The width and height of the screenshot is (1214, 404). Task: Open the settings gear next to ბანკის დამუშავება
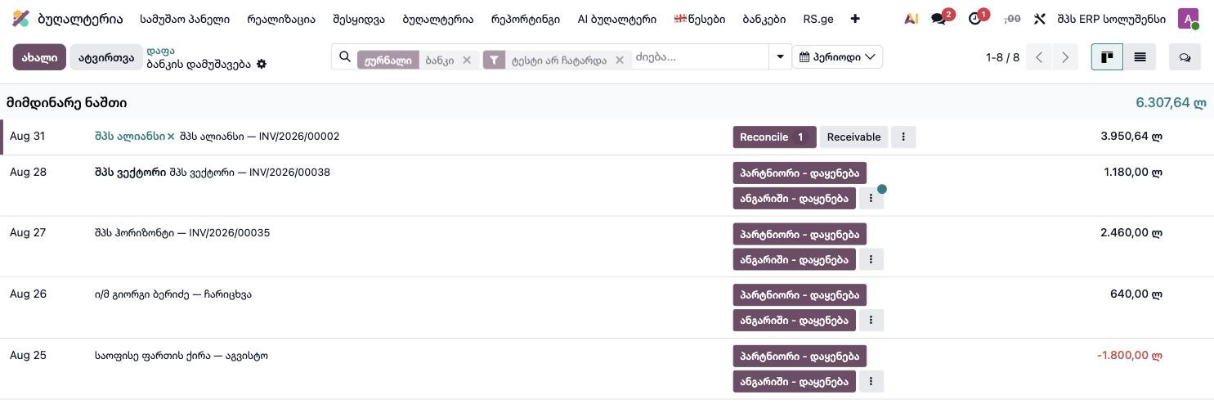click(x=262, y=64)
